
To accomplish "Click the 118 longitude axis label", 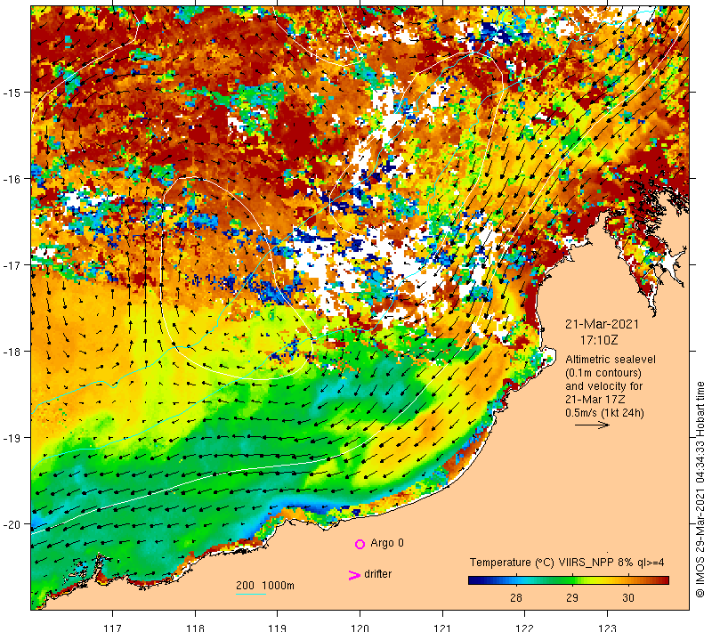I will point(195,627).
